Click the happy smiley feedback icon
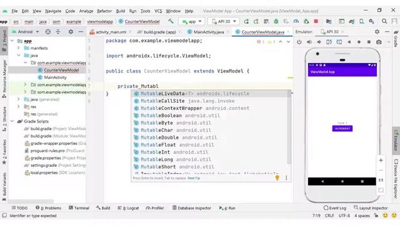Viewport: 400px width, 225px height. (385, 215)
